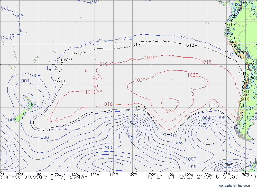The width and height of the screenshot is (257, 188).
Task: Click the 80W longitude label
Action: (226, 174)
